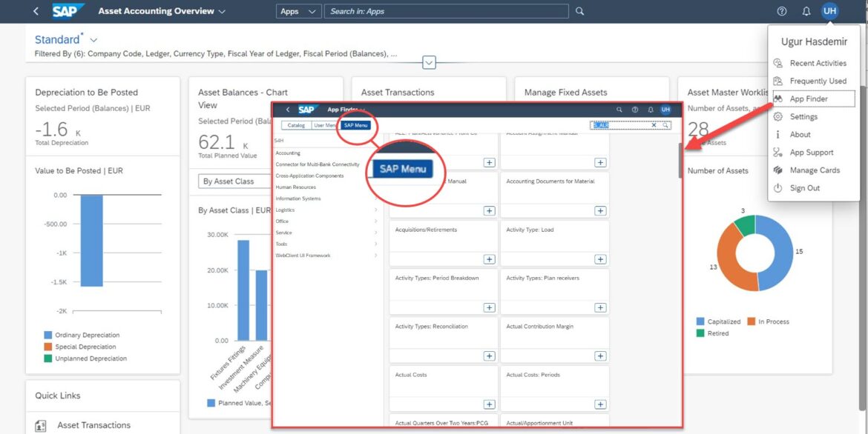Click the back arrow beside the SAP logo
Image resolution: width=868 pixels, height=434 pixels.
(x=36, y=11)
